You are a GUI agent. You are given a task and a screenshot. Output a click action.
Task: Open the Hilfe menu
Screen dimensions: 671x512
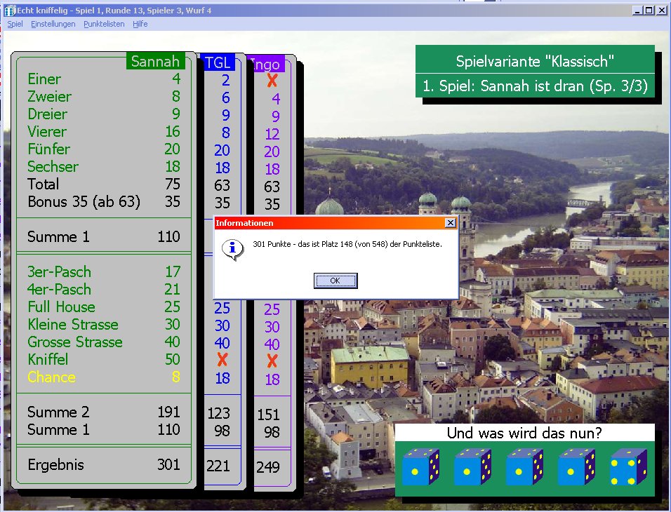pyautogui.click(x=140, y=24)
